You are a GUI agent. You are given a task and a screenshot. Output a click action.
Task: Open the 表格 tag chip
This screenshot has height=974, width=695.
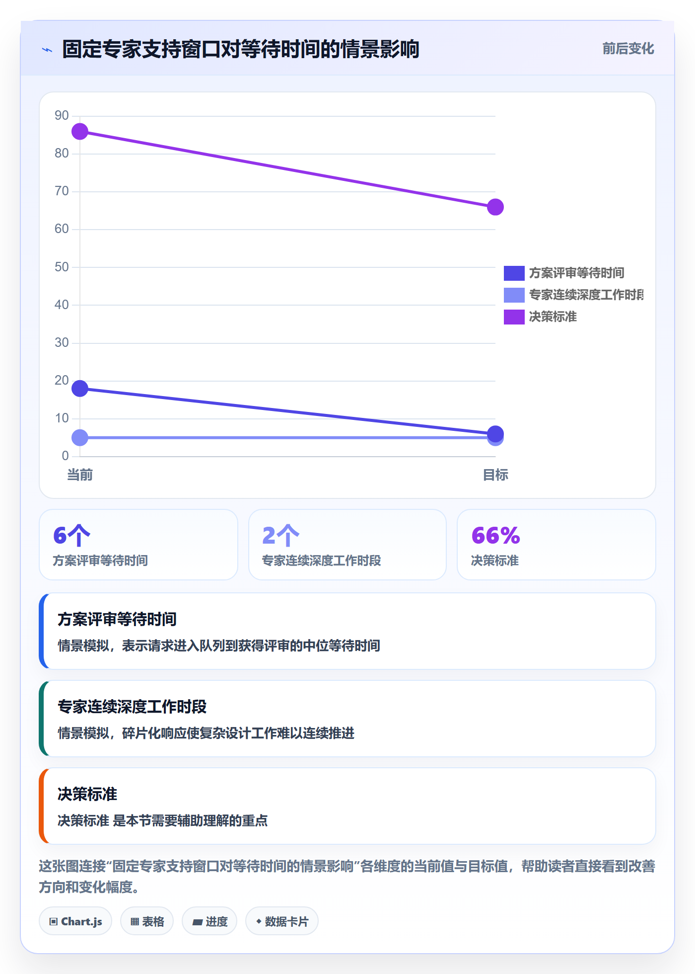click(x=147, y=921)
